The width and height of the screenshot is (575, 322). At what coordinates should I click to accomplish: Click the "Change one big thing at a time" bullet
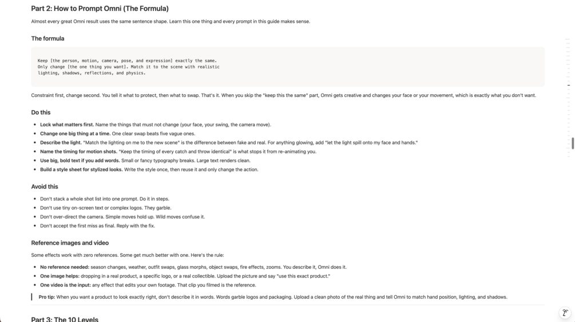tap(118, 134)
